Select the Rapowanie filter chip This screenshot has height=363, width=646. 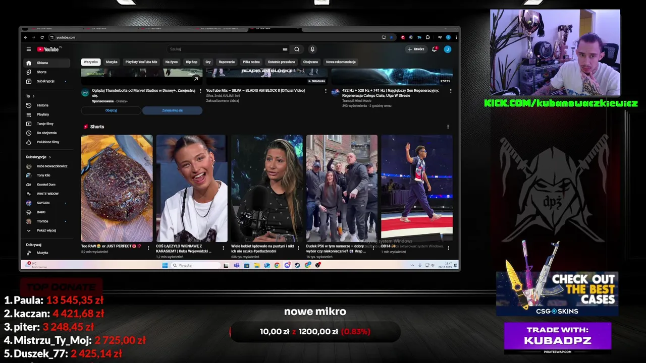click(x=227, y=62)
